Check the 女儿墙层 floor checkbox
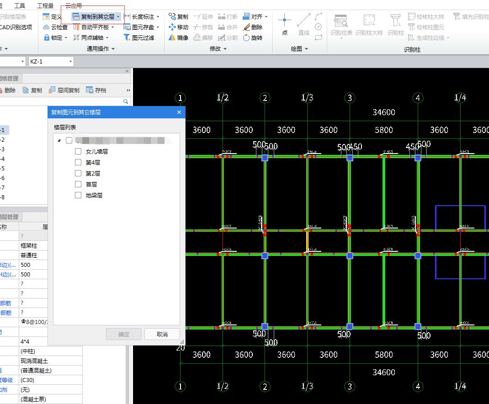 coord(78,151)
